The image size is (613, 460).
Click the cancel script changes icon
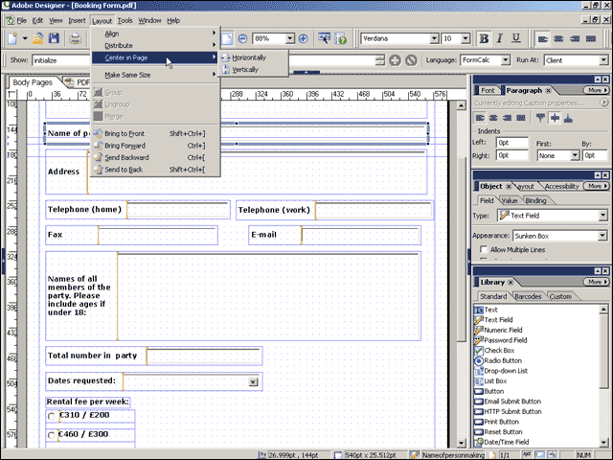click(x=411, y=60)
